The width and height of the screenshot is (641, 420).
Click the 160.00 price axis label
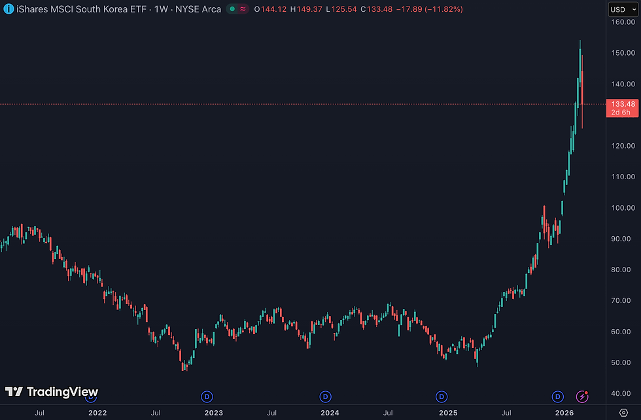(623, 22)
